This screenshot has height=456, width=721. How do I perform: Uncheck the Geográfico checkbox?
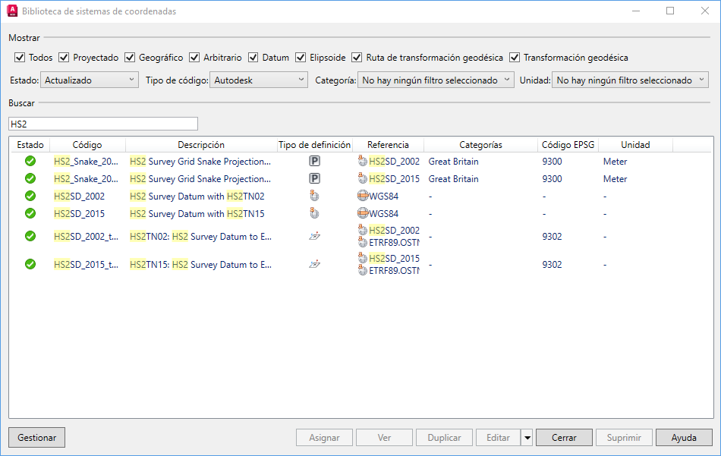131,58
